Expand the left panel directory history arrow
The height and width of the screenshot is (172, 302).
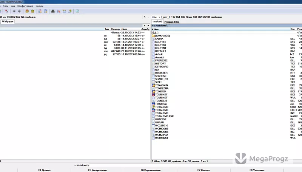pos(148,25)
